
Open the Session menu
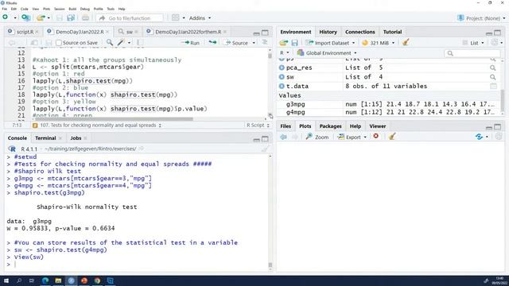(x=59, y=9)
